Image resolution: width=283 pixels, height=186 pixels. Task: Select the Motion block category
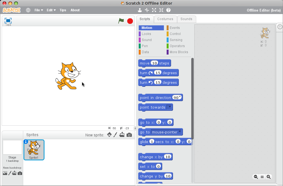pyautogui.click(x=151, y=28)
